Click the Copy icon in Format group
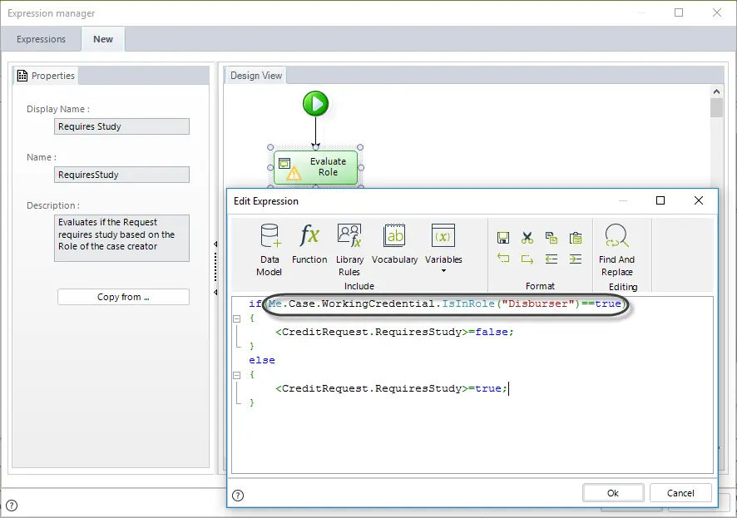 pyautogui.click(x=552, y=238)
